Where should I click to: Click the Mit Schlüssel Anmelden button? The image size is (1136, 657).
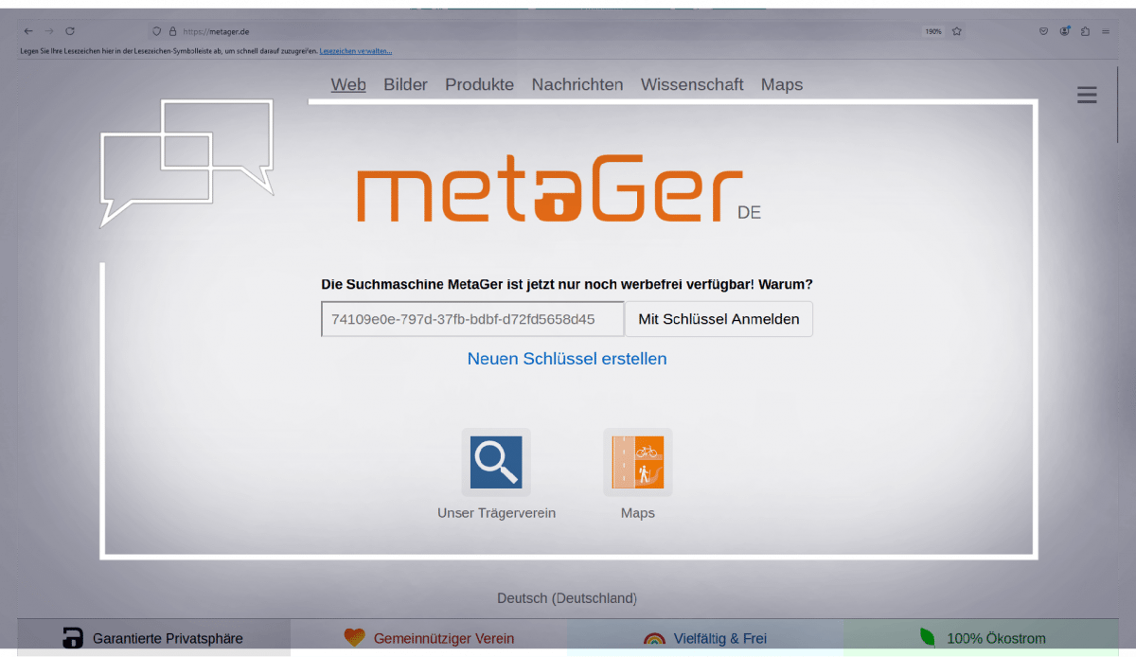pyautogui.click(x=719, y=319)
